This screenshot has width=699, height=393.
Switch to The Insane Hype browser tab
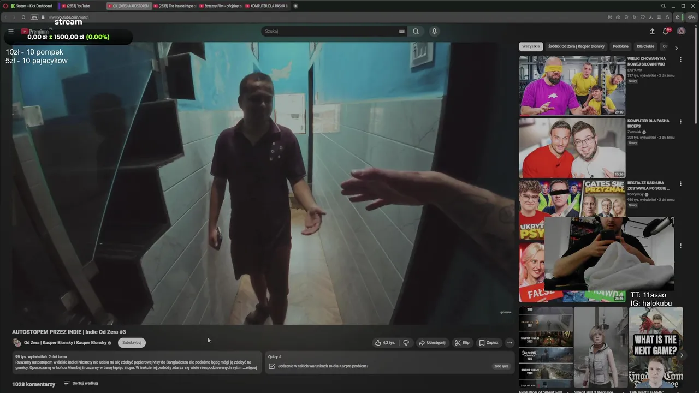pyautogui.click(x=175, y=6)
